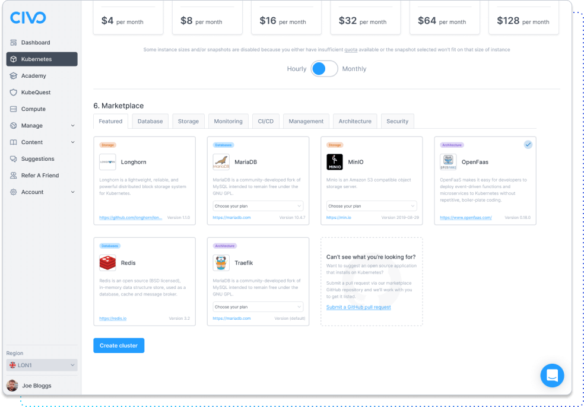
Task: Switch to the Monitoring tab
Action: click(x=228, y=122)
